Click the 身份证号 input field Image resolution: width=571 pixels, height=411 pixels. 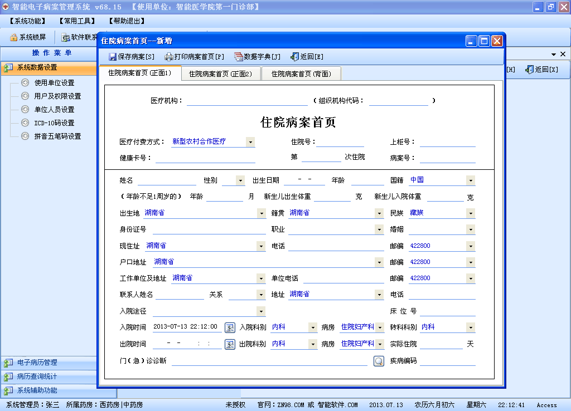pyautogui.click(x=210, y=229)
